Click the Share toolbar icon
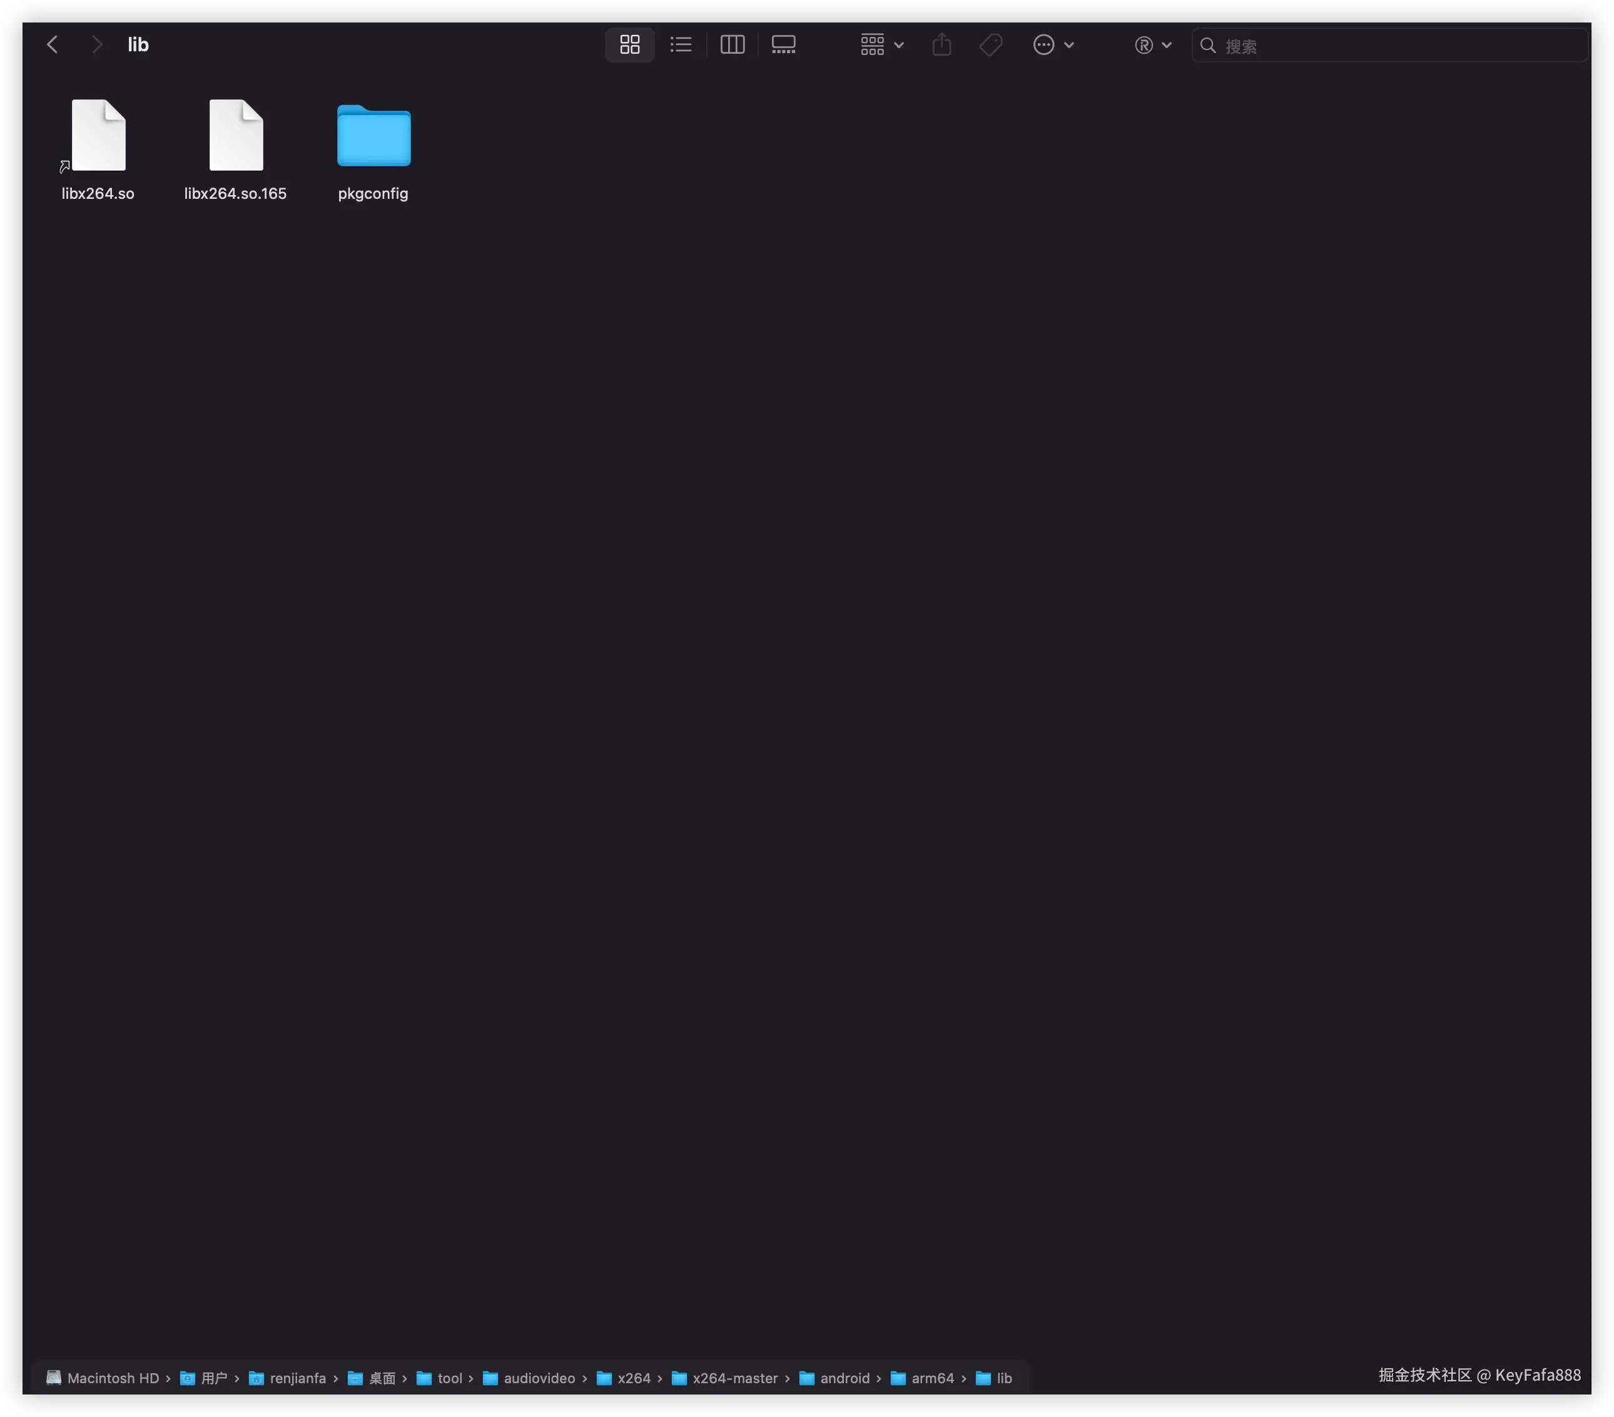Viewport: 1614px width, 1417px height. pos(941,45)
